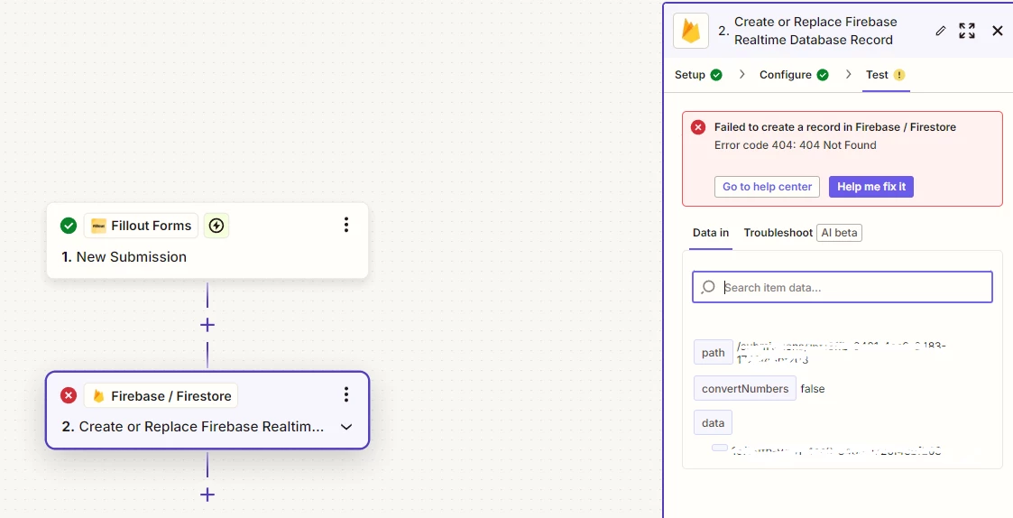
Task: Click Fillout Forms app badge
Action: [142, 226]
